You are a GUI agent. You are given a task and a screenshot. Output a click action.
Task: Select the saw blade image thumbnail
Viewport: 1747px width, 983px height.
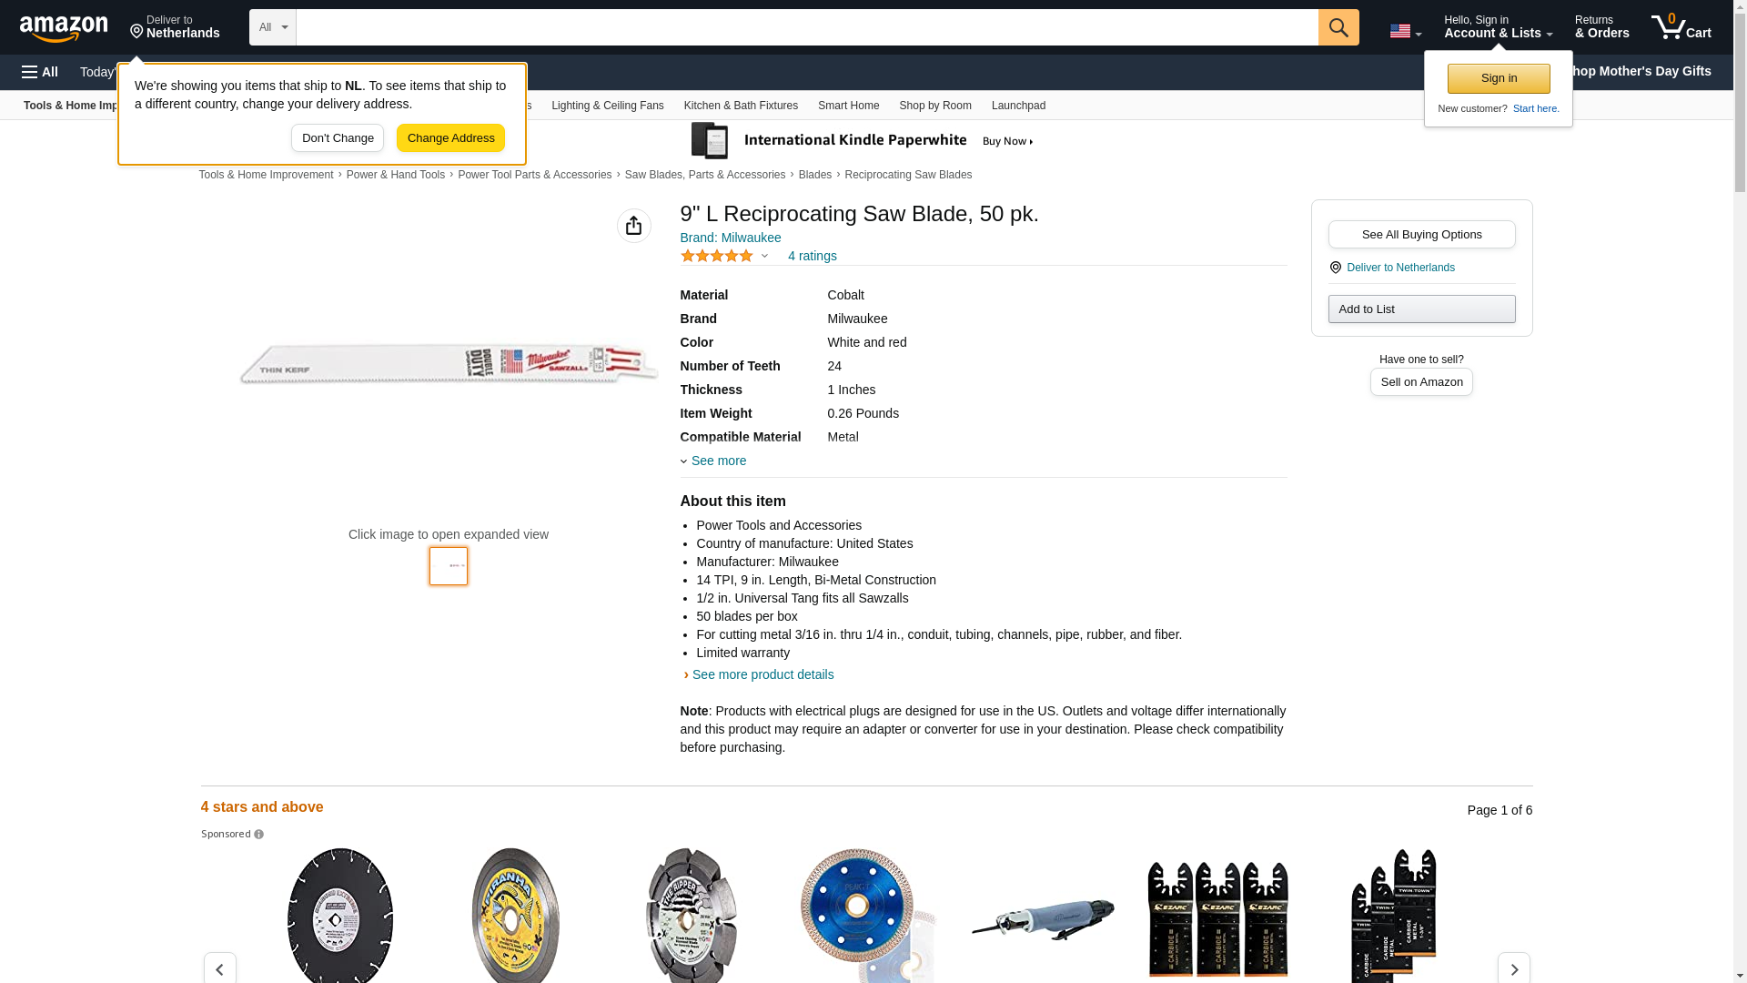coord(449,566)
